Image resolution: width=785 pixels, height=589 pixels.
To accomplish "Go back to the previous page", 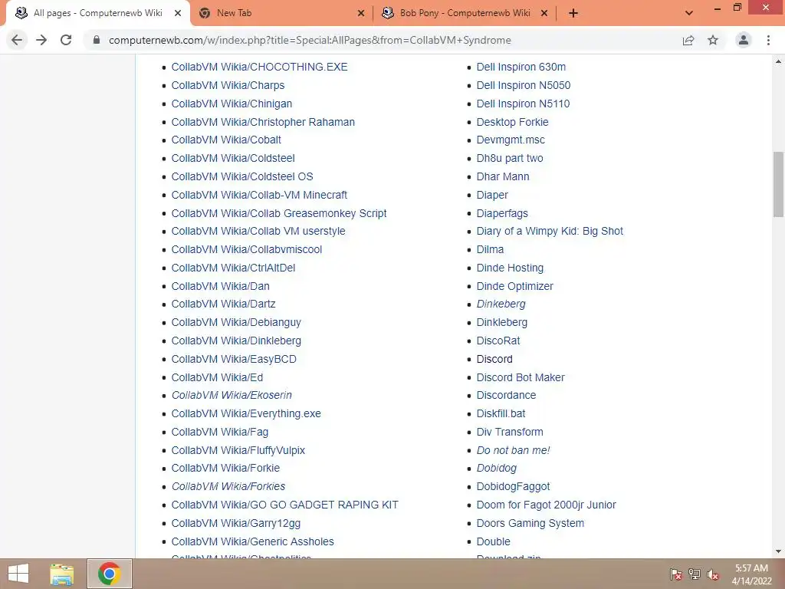I will (x=17, y=40).
